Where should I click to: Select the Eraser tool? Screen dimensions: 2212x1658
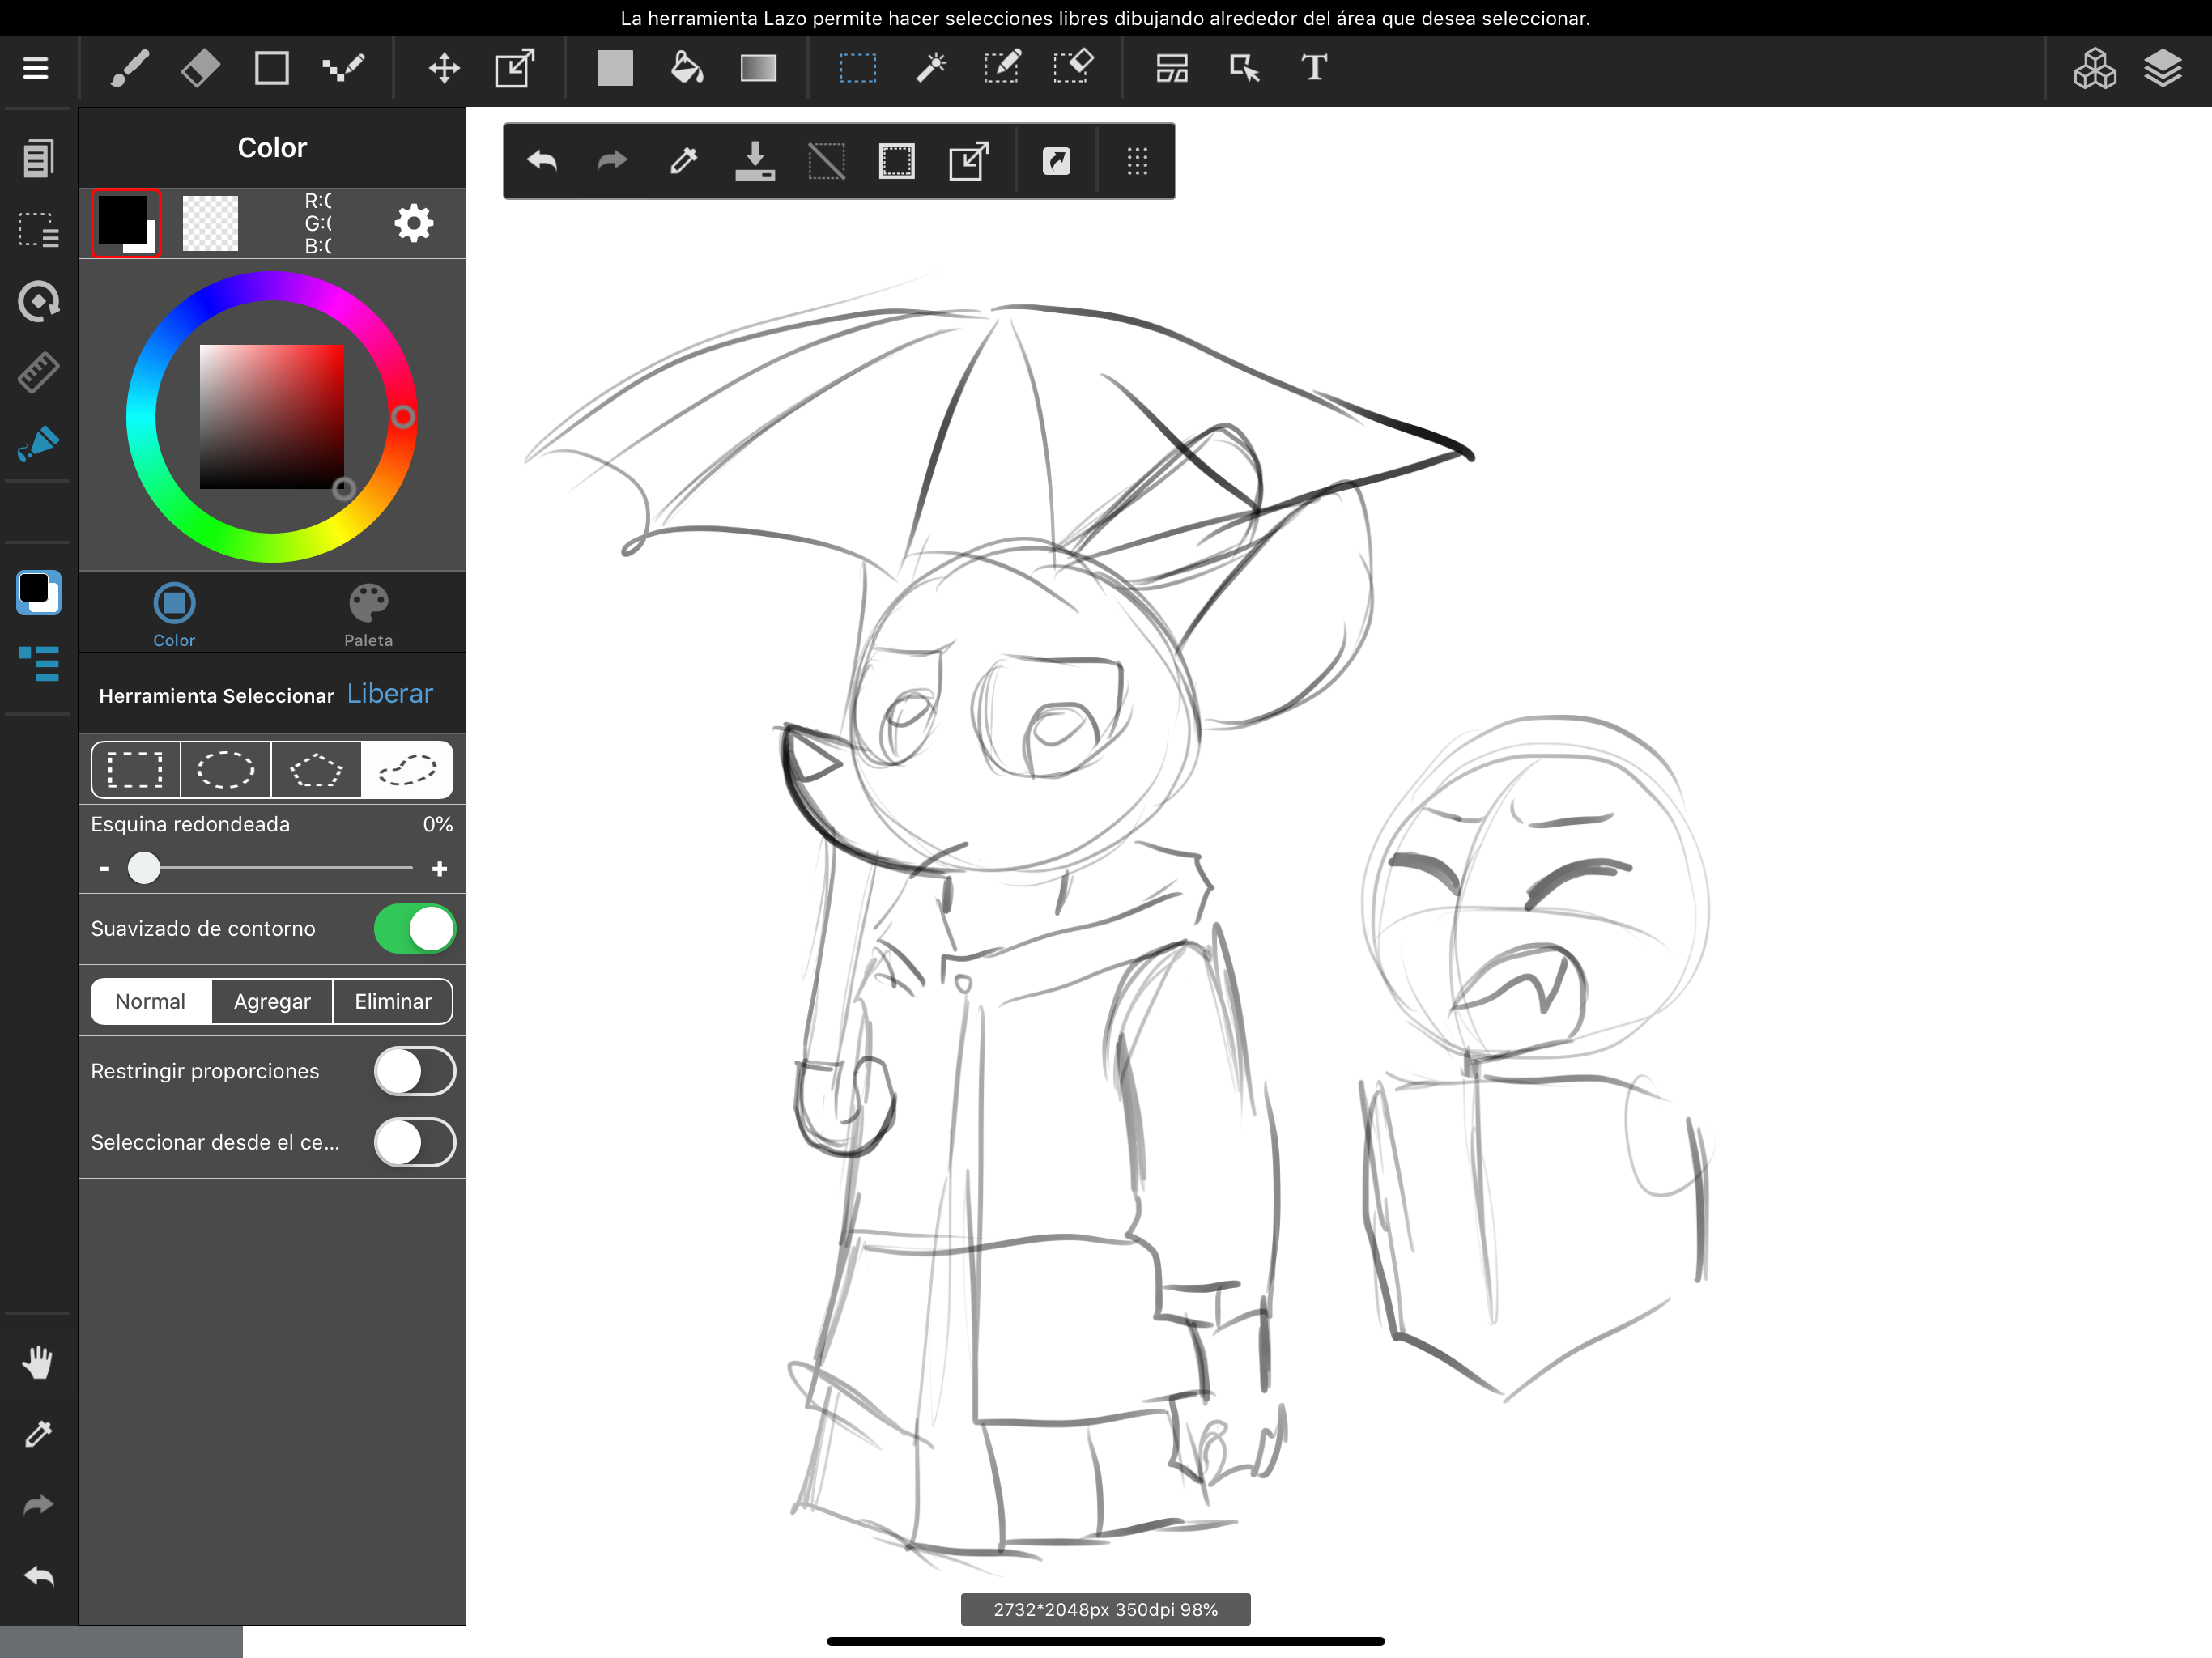[x=201, y=68]
